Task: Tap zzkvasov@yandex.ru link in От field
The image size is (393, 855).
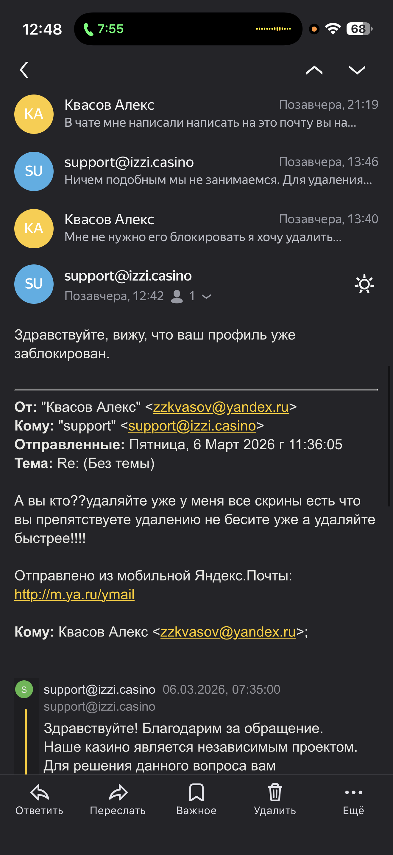Action: [221, 407]
